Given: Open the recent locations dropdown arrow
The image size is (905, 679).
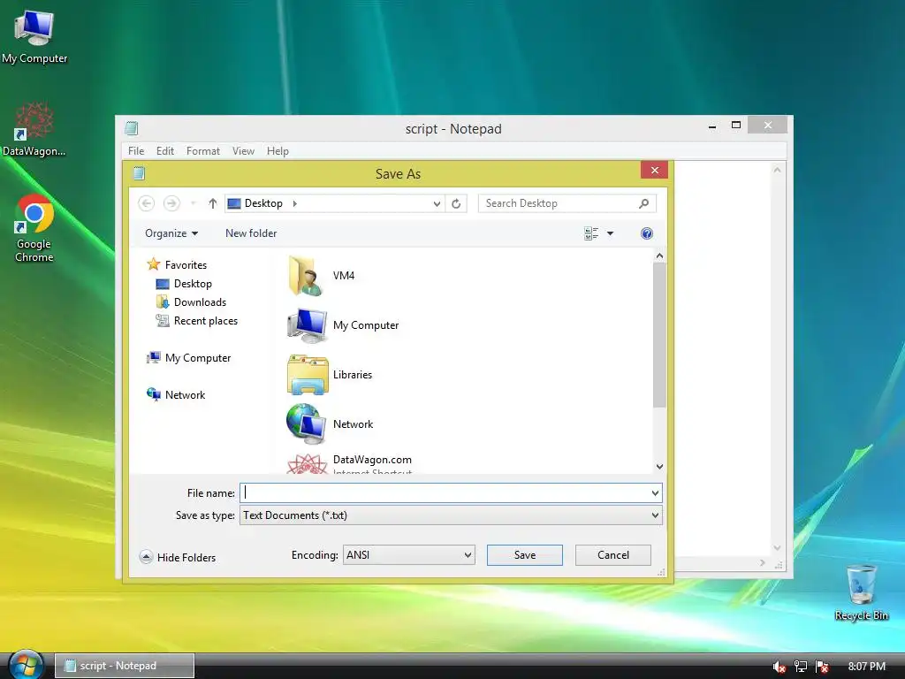Looking at the screenshot, I should pos(194,203).
